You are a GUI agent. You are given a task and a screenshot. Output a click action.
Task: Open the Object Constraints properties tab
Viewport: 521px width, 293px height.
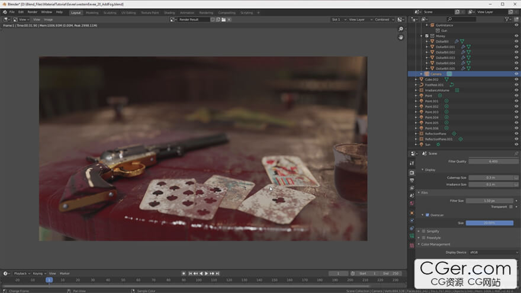(411, 228)
